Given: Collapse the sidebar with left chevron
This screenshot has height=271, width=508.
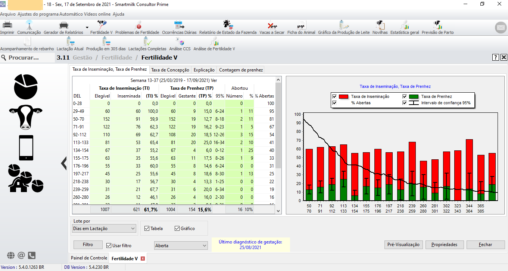Looking at the screenshot, I should 63,163.
